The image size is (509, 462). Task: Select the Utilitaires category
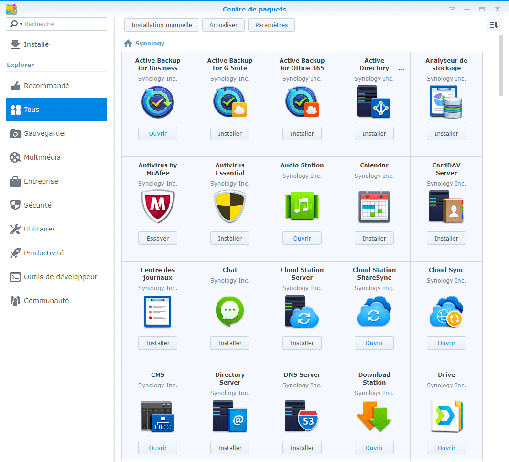tap(56, 229)
